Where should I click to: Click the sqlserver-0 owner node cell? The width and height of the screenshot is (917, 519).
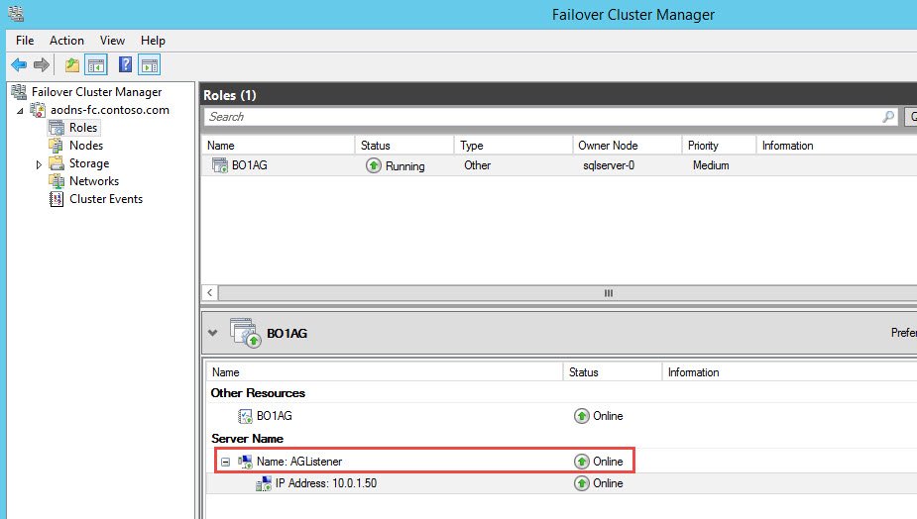(609, 165)
